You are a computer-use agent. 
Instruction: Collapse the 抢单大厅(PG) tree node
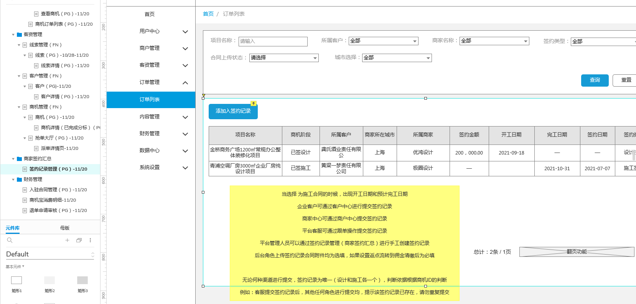pyautogui.click(x=25, y=138)
